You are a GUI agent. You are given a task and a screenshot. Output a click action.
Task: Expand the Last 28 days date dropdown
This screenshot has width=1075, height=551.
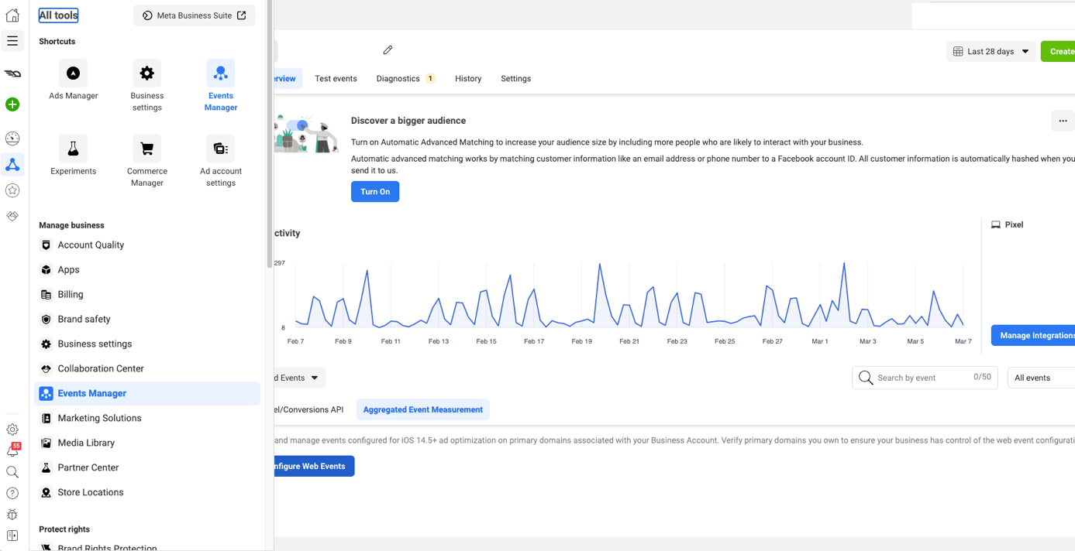(990, 50)
